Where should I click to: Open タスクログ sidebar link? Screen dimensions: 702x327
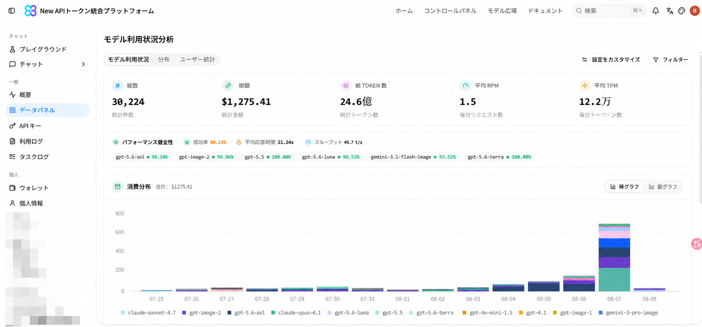pyautogui.click(x=47, y=157)
